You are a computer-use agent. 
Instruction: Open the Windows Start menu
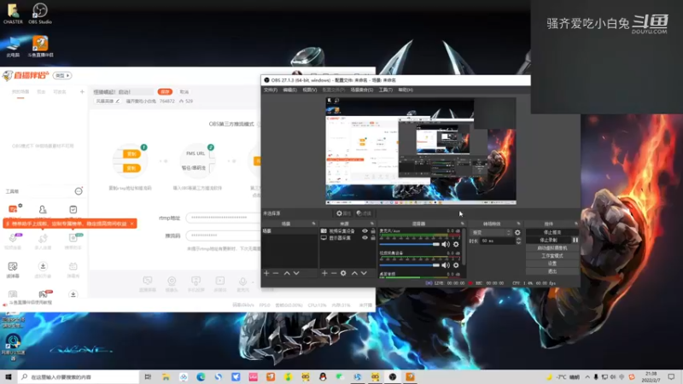[x=9, y=376]
